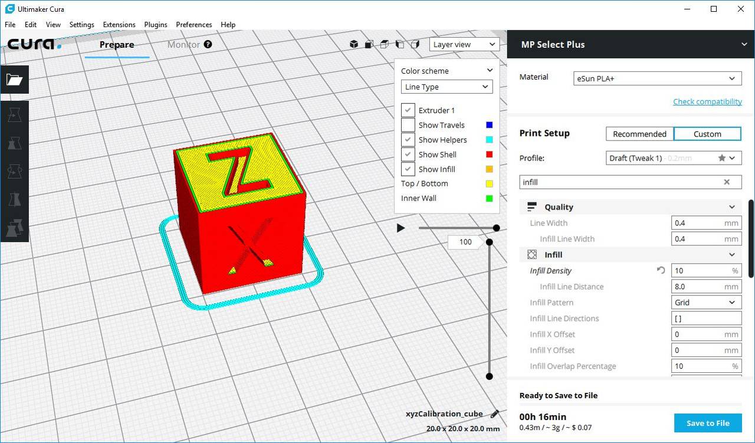The height and width of the screenshot is (443, 755).
Task: Open the Help menu
Action: (228, 25)
